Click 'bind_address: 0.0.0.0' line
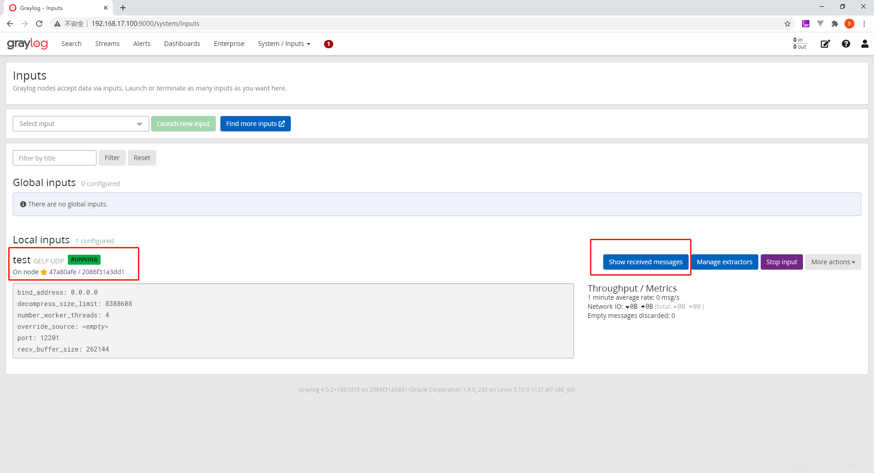 pyautogui.click(x=57, y=292)
